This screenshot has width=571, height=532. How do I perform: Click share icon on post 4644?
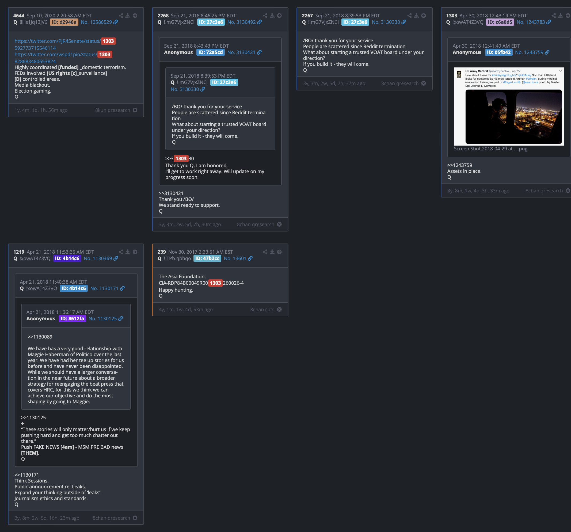coord(121,16)
